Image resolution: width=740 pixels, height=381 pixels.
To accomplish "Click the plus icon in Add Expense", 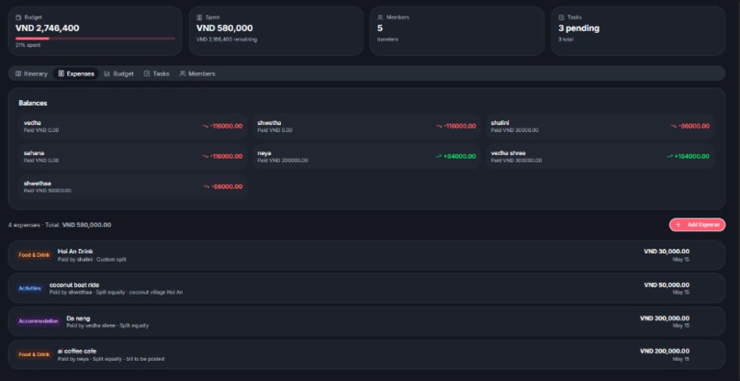I will (678, 225).
